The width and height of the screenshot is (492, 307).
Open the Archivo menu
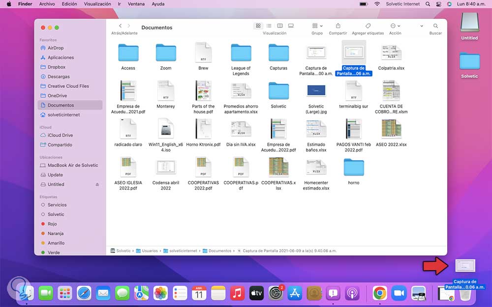(x=47, y=4)
